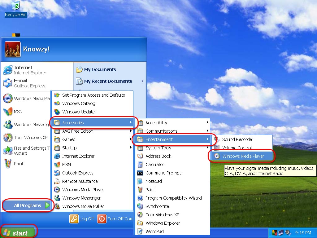The width and height of the screenshot is (317, 238).
Task: Open Windows Media Player in left pane
Action: pyautogui.click(x=26, y=99)
